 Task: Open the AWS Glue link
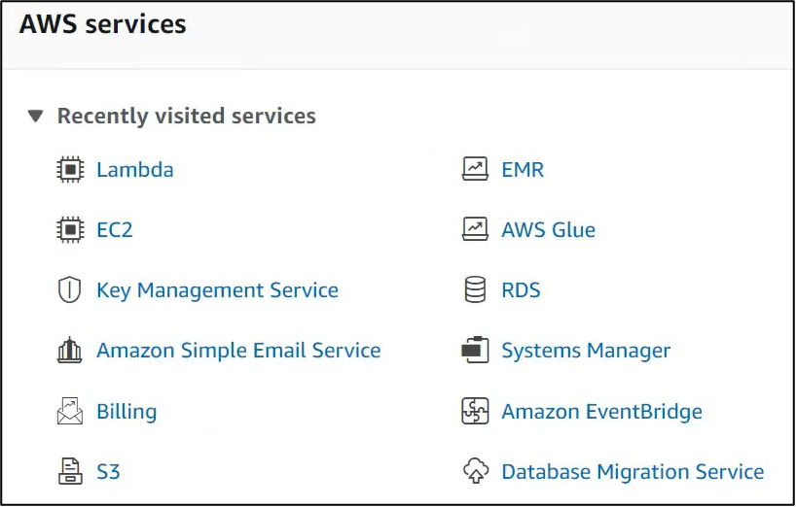548,230
